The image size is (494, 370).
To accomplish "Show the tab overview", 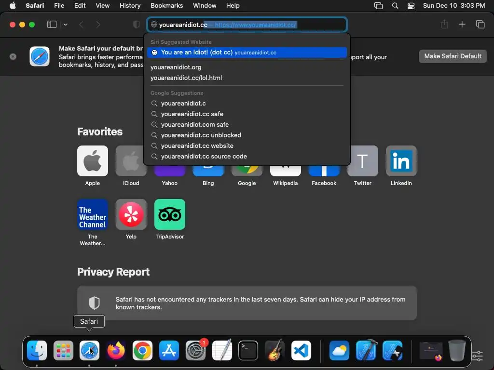I will [480, 25].
